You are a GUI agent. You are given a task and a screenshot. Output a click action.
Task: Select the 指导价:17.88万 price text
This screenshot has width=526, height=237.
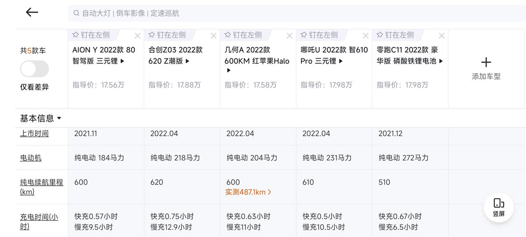(x=175, y=85)
